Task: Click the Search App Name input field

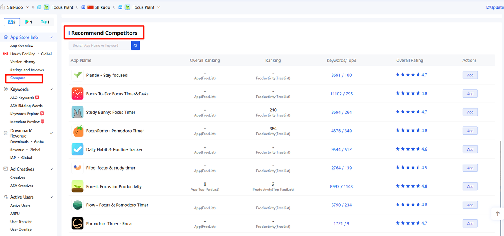Action: pos(100,46)
